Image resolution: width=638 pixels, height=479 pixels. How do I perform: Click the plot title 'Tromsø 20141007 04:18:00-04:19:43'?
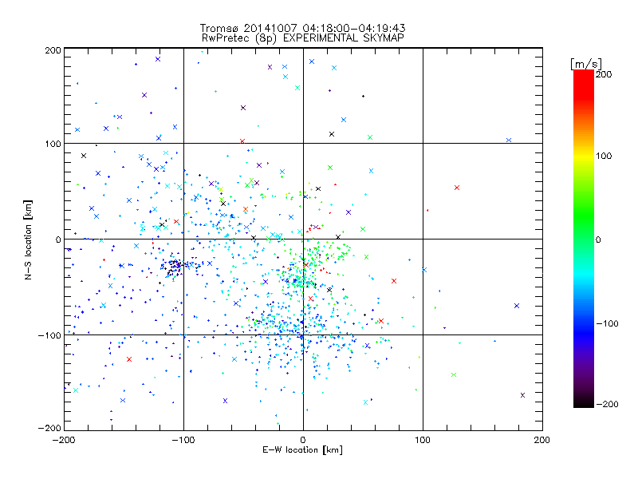(x=302, y=28)
